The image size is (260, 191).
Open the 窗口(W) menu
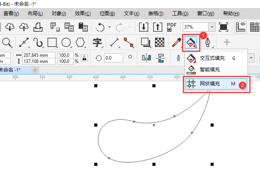pyautogui.click(x=206, y=13)
